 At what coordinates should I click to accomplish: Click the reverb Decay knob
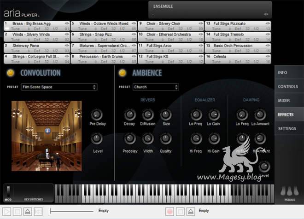130,115
